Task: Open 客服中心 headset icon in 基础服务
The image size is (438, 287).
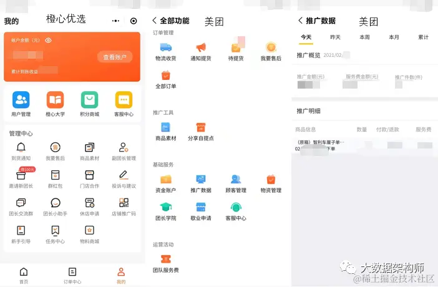Action: coord(236,207)
